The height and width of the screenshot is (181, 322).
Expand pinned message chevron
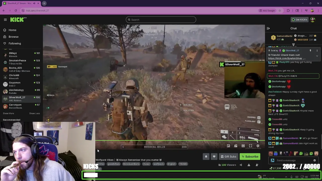coord(317,56)
